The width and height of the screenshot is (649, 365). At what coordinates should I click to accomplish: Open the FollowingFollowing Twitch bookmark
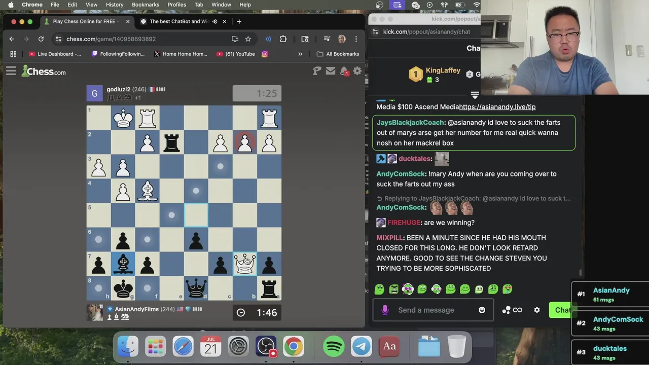click(118, 54)
